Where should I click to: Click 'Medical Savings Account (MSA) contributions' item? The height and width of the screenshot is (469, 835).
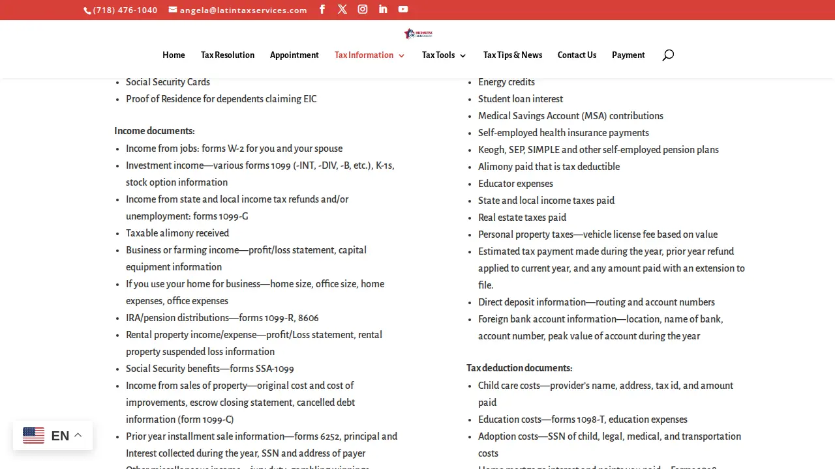571,116
